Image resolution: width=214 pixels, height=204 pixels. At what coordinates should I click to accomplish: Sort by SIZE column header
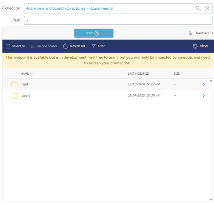click(x=177, y=74)
